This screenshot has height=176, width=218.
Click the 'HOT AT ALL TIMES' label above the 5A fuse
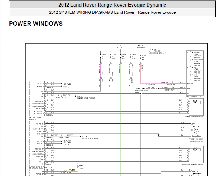[141, 46]
